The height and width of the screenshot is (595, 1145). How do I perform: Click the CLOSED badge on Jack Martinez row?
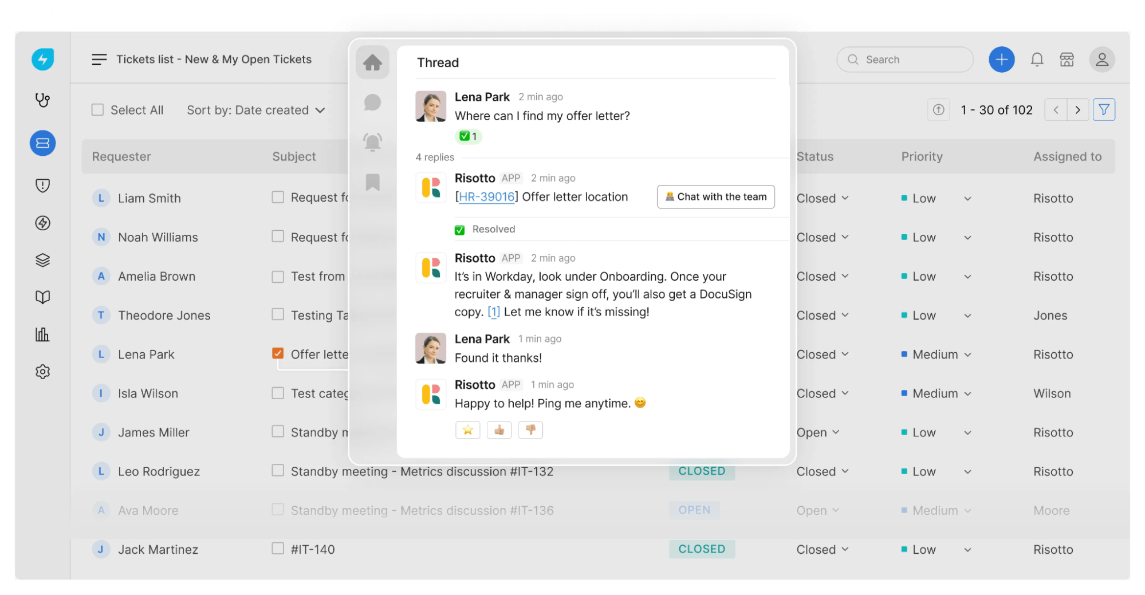(x=702, y=549)
